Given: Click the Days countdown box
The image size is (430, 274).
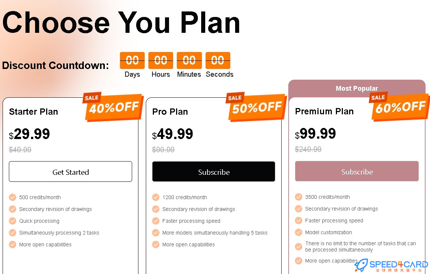Looking at the screenshot, I should pos(132,60).
